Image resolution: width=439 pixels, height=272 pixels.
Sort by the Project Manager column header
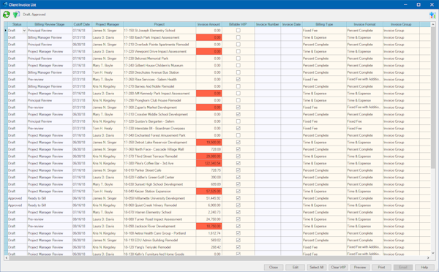click(108, 24)
